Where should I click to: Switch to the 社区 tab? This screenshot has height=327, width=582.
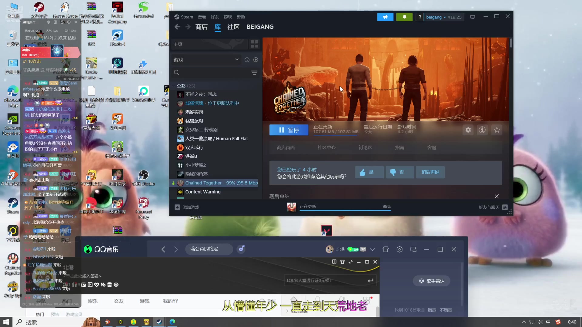(x=233, y=27)
